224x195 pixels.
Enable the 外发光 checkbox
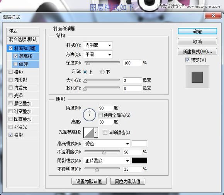(10, 127)
